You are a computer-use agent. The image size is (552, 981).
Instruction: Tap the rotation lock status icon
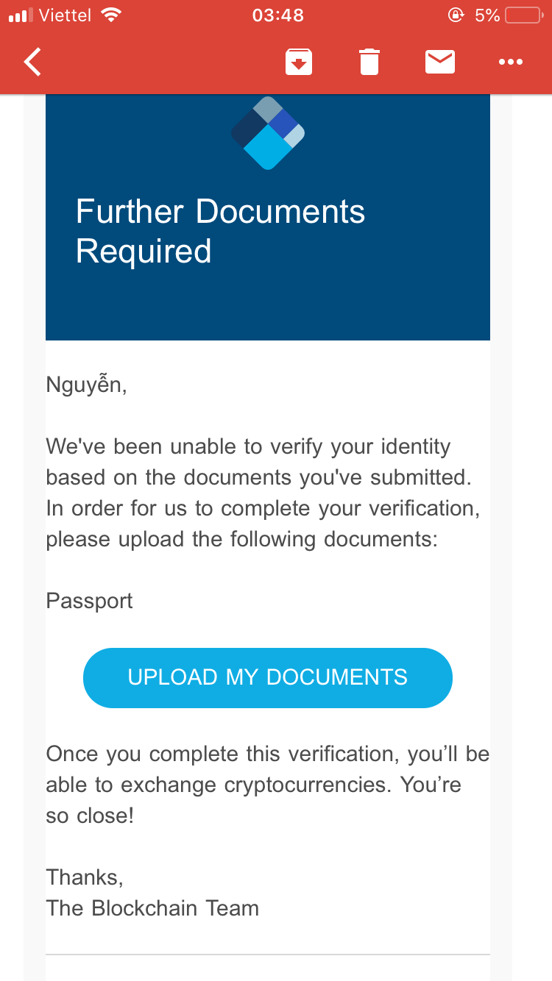(456, 15)
